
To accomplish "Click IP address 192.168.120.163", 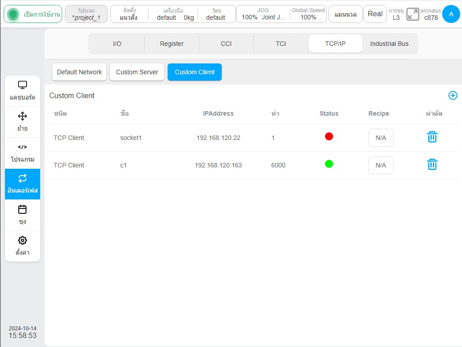I will pyautogui.click(x=218, y=165).
